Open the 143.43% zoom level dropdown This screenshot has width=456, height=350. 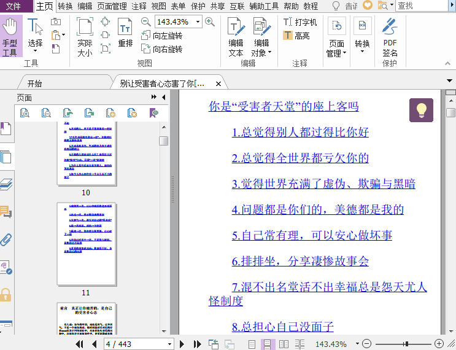(198, 22)
